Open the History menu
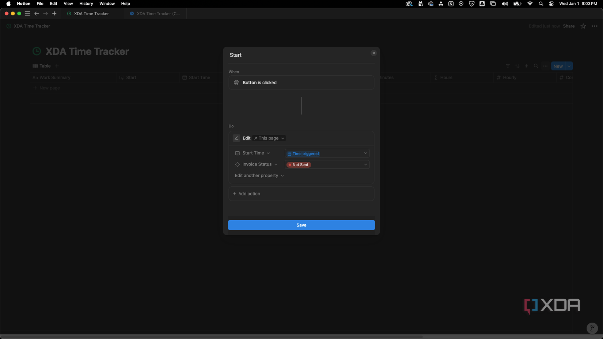The width and height of the screenshot is (603, 339). 86,4
